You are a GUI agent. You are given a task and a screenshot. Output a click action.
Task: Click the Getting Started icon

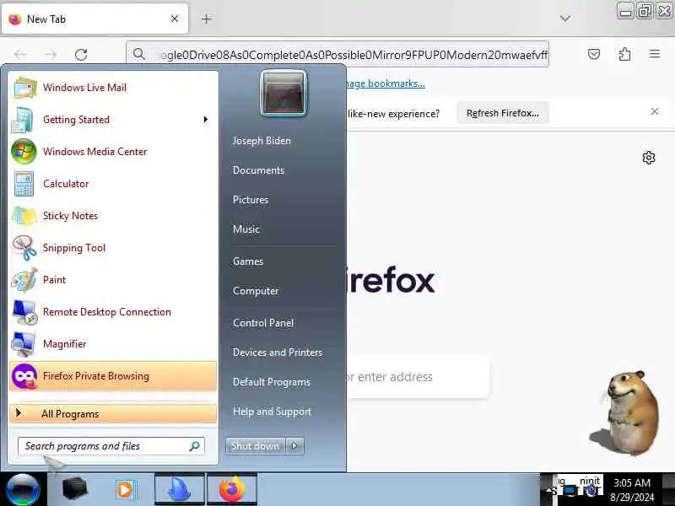point(23,120)
